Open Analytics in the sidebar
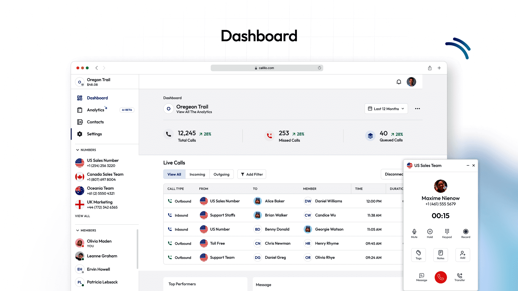The height and width of the screenshot is (291, 518). (96, 110)
